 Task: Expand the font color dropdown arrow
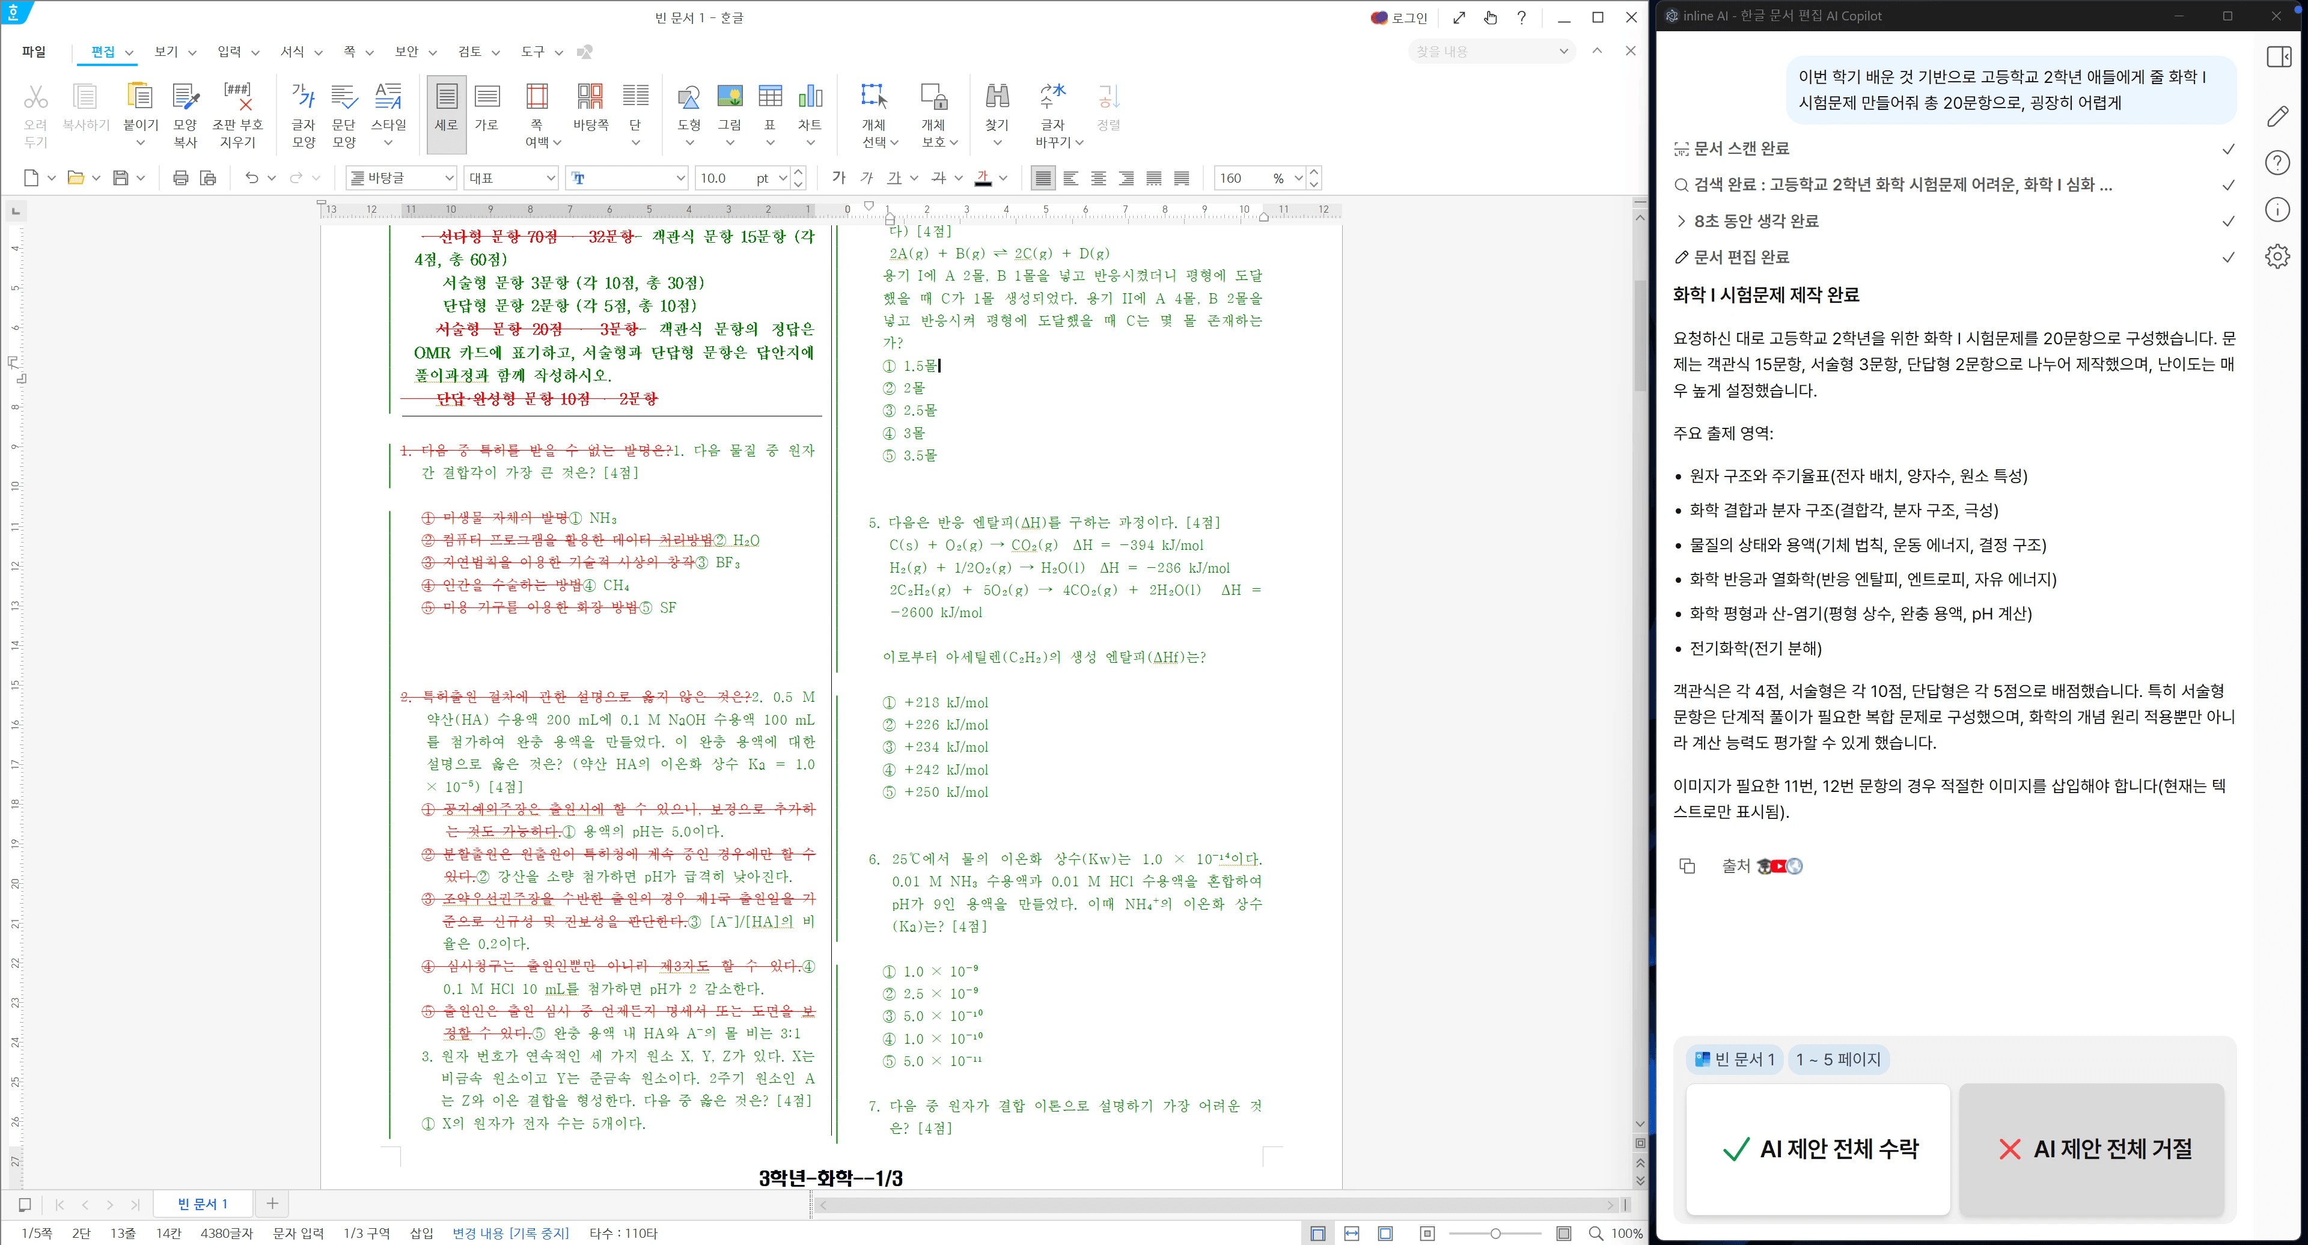click(1004, 178)
